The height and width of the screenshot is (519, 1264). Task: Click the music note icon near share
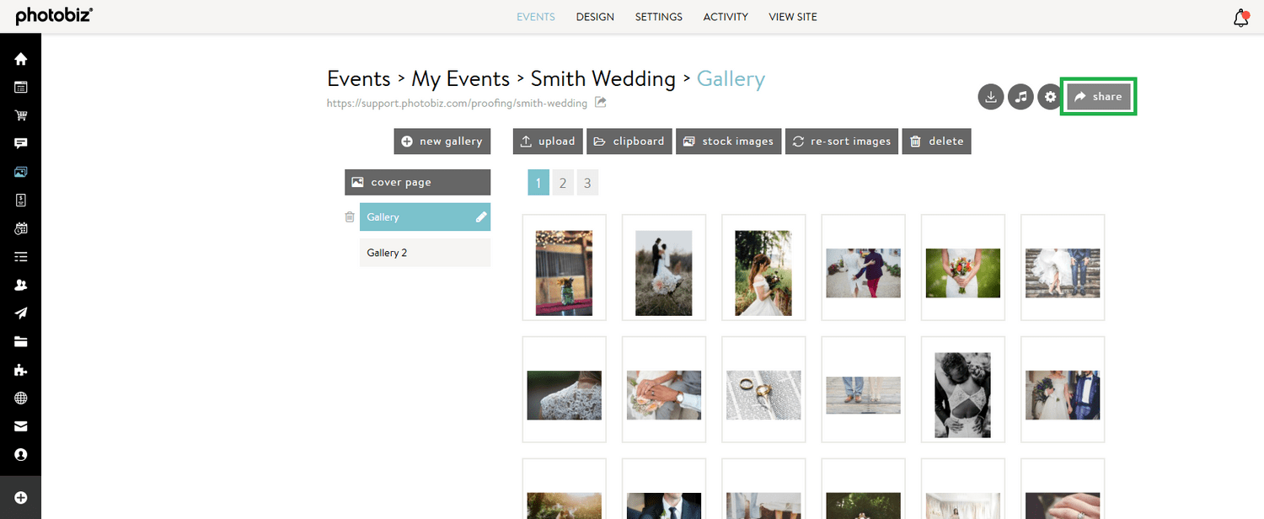pos(1020,96)
